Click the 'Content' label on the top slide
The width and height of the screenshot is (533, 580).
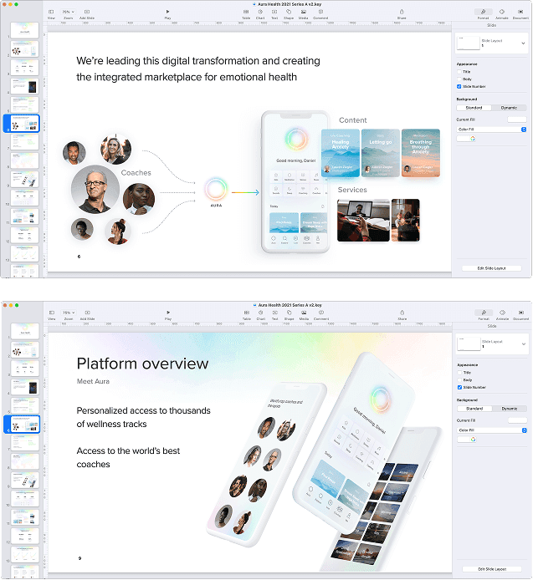352,120
